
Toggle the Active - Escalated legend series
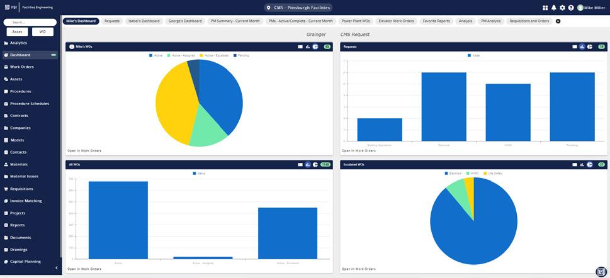point(215,55)
